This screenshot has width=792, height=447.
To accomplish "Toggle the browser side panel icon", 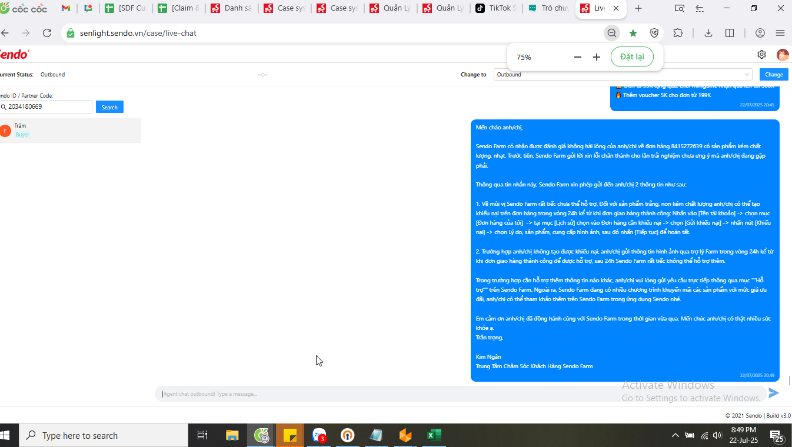I will pyautogui.click(x=730, y=33).
